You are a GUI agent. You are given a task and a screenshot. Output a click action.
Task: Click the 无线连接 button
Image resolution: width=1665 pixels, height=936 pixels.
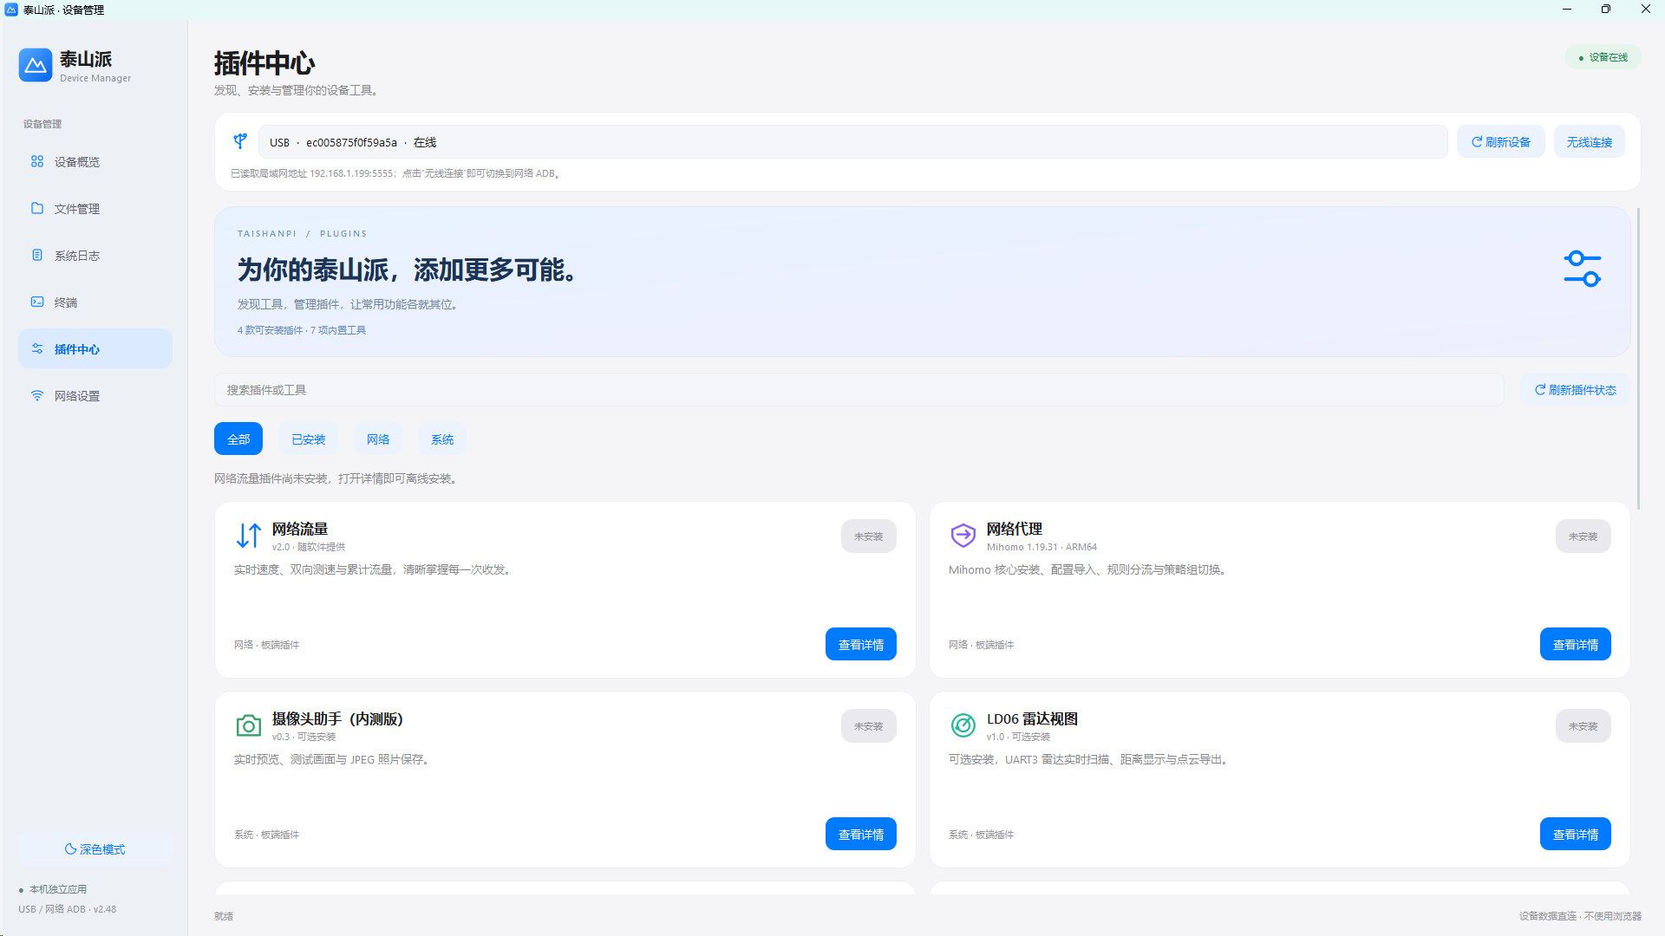pos(1589,142)
